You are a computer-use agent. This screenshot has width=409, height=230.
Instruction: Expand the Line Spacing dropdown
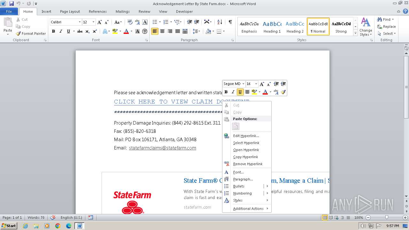[197, 31]
